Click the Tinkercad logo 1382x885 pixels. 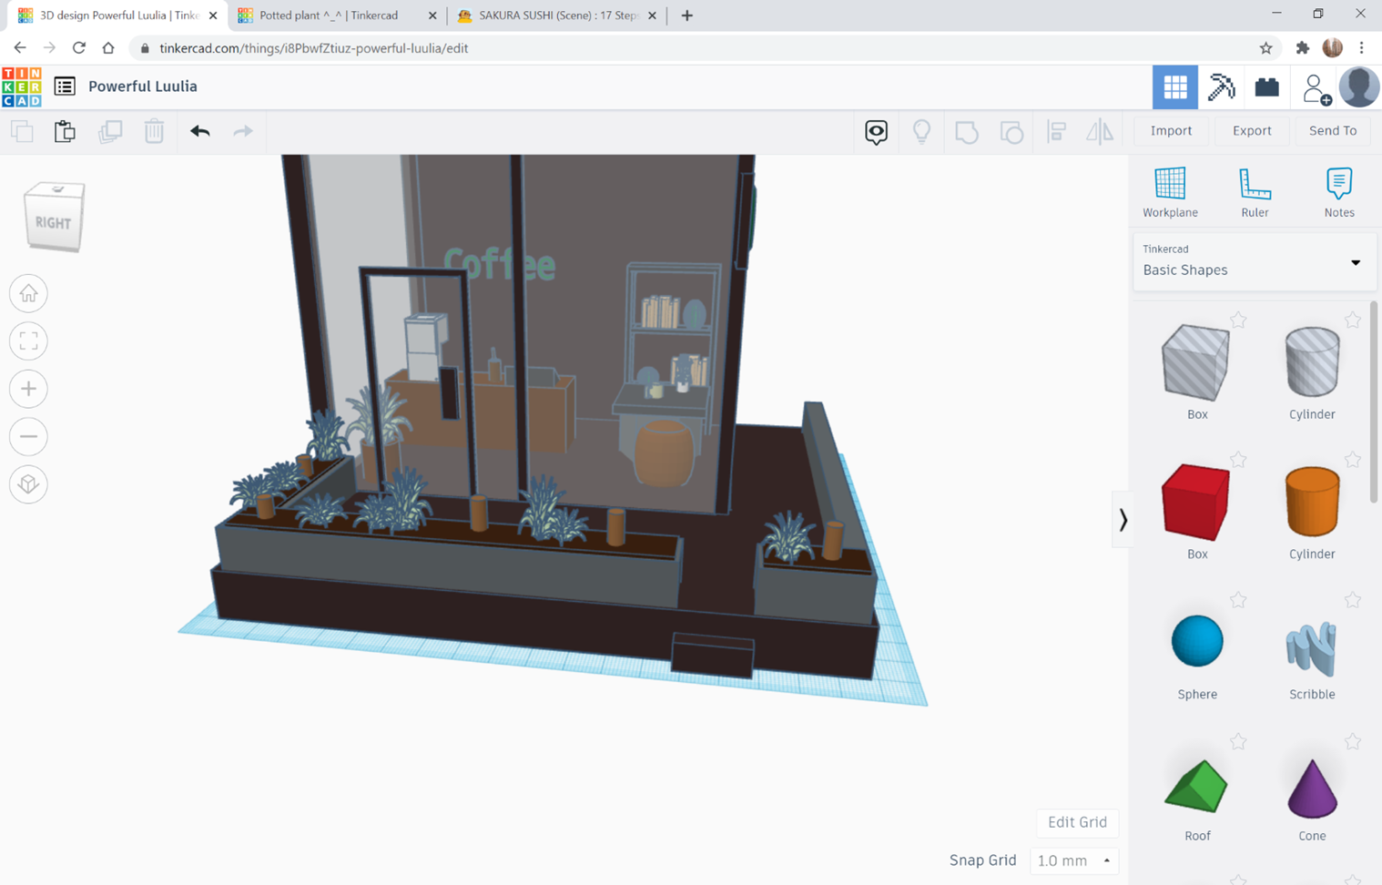tap(22, 86)
